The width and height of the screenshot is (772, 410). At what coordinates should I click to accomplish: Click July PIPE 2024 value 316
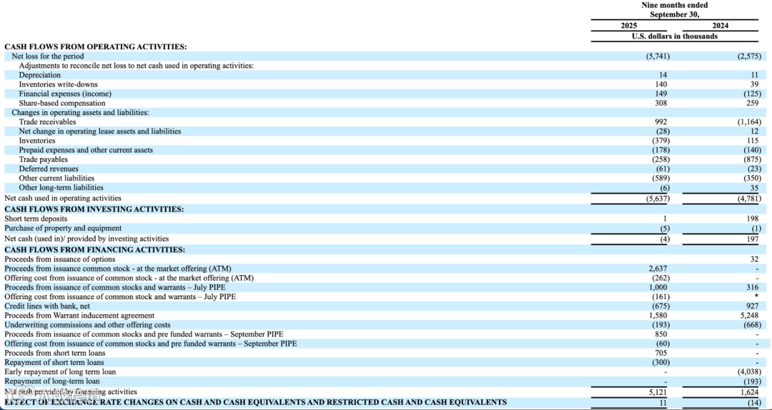[752, 287]
